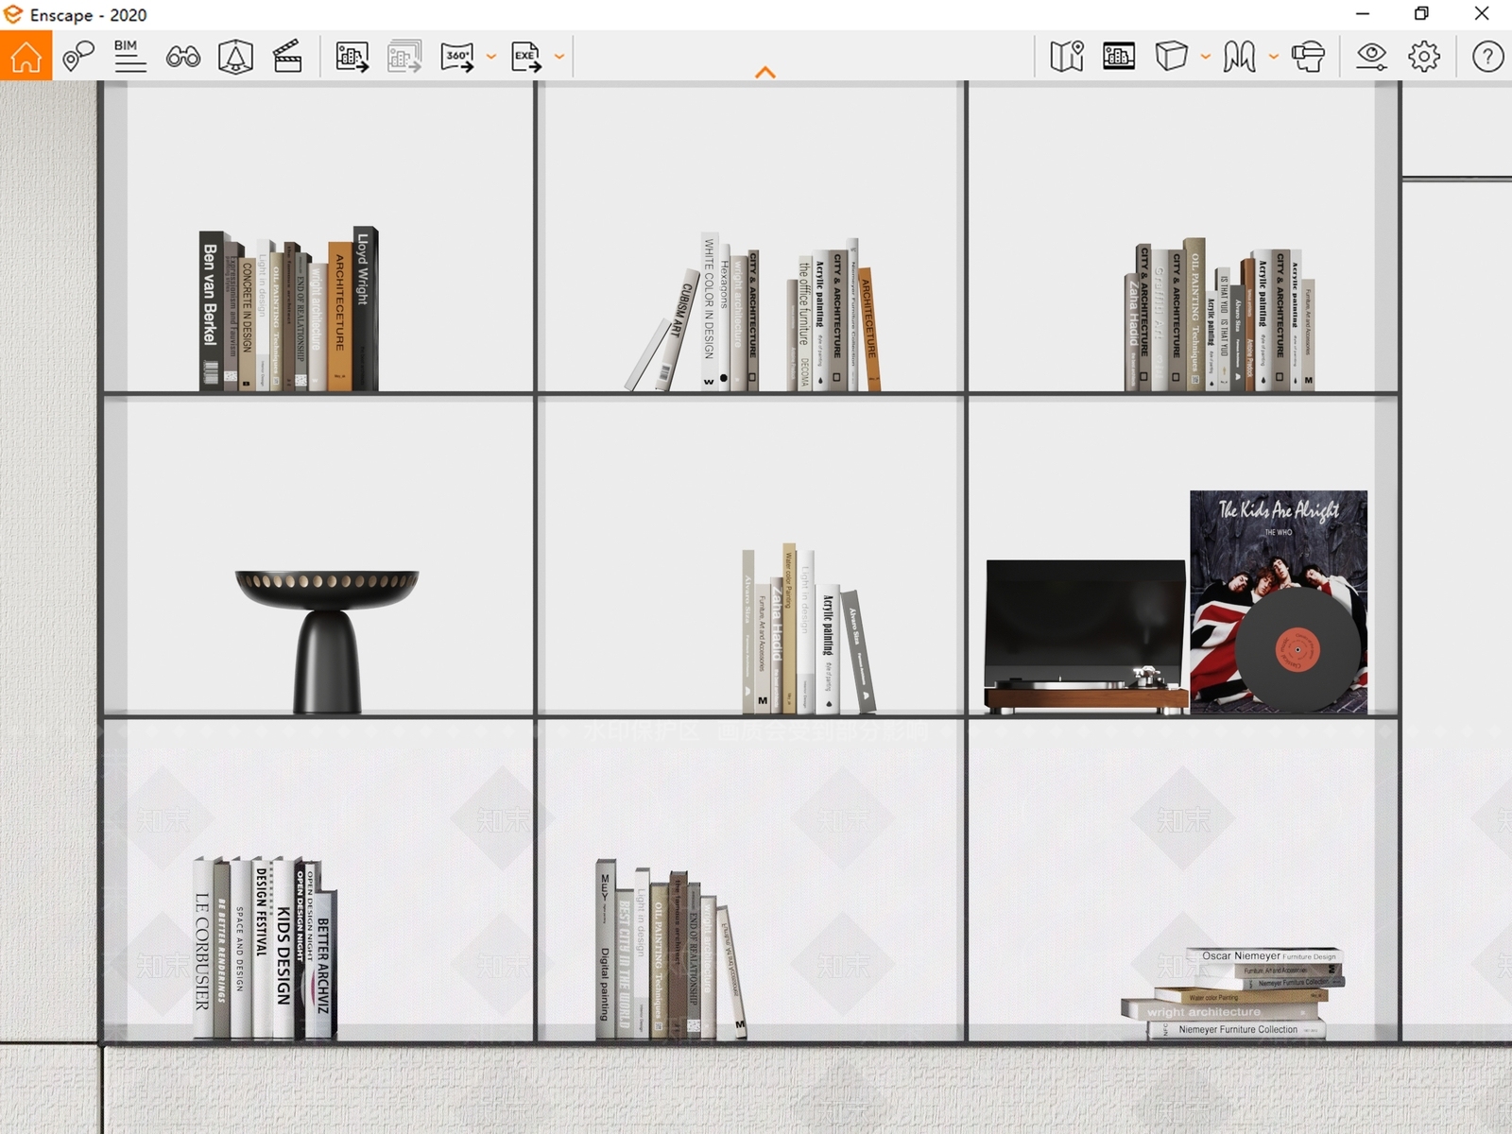Open the Manage Views pin icon

pyautogui.click(x=78, y=57)
